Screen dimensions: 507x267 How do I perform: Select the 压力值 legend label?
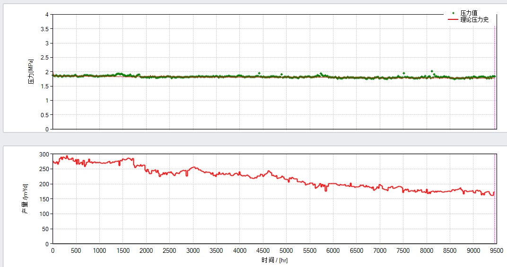pyautogui.click(x=469, y=13)
